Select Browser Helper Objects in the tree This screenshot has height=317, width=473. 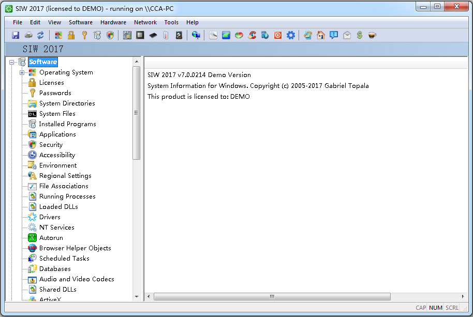(75, 248)
